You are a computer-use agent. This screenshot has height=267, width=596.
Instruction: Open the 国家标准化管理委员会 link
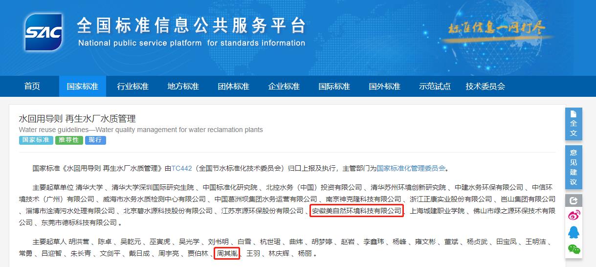click(411, 168)
